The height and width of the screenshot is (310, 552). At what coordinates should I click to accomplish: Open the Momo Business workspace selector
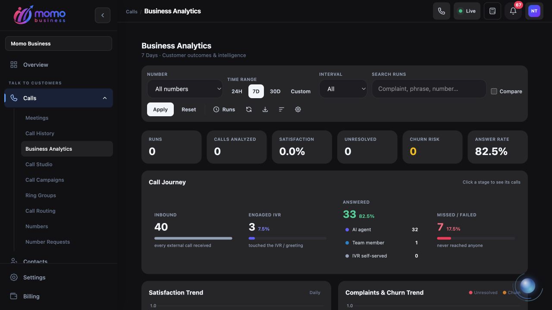point(59,43)
